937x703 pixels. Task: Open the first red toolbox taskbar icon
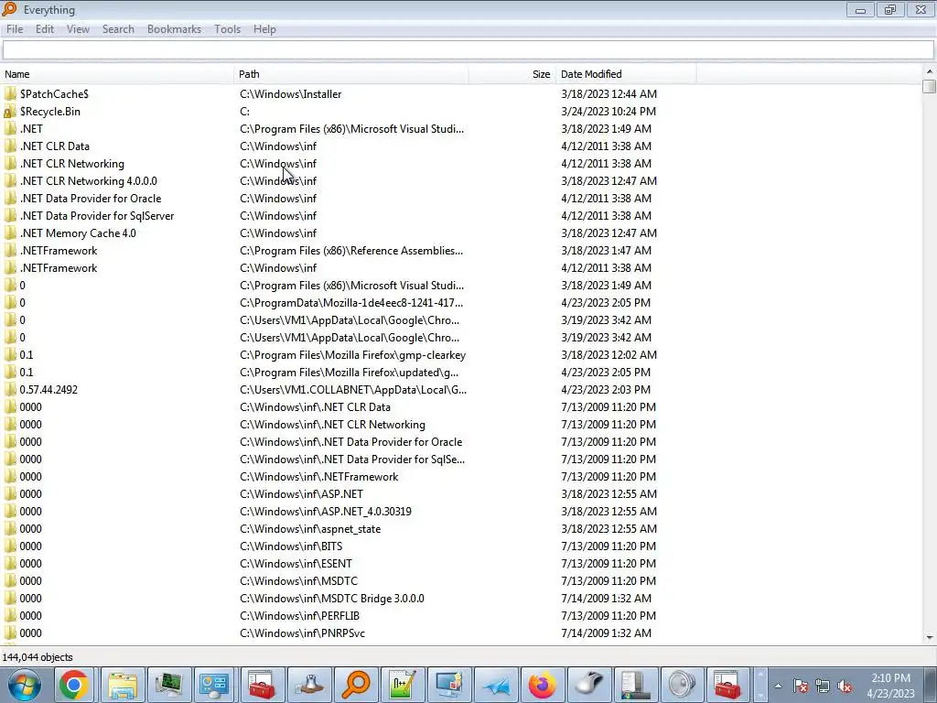(262, 685)
